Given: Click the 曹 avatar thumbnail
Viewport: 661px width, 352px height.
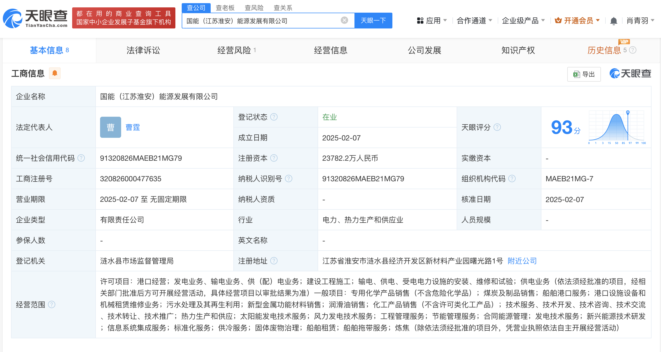Looking at the screenshot, I should click(110, 127).
